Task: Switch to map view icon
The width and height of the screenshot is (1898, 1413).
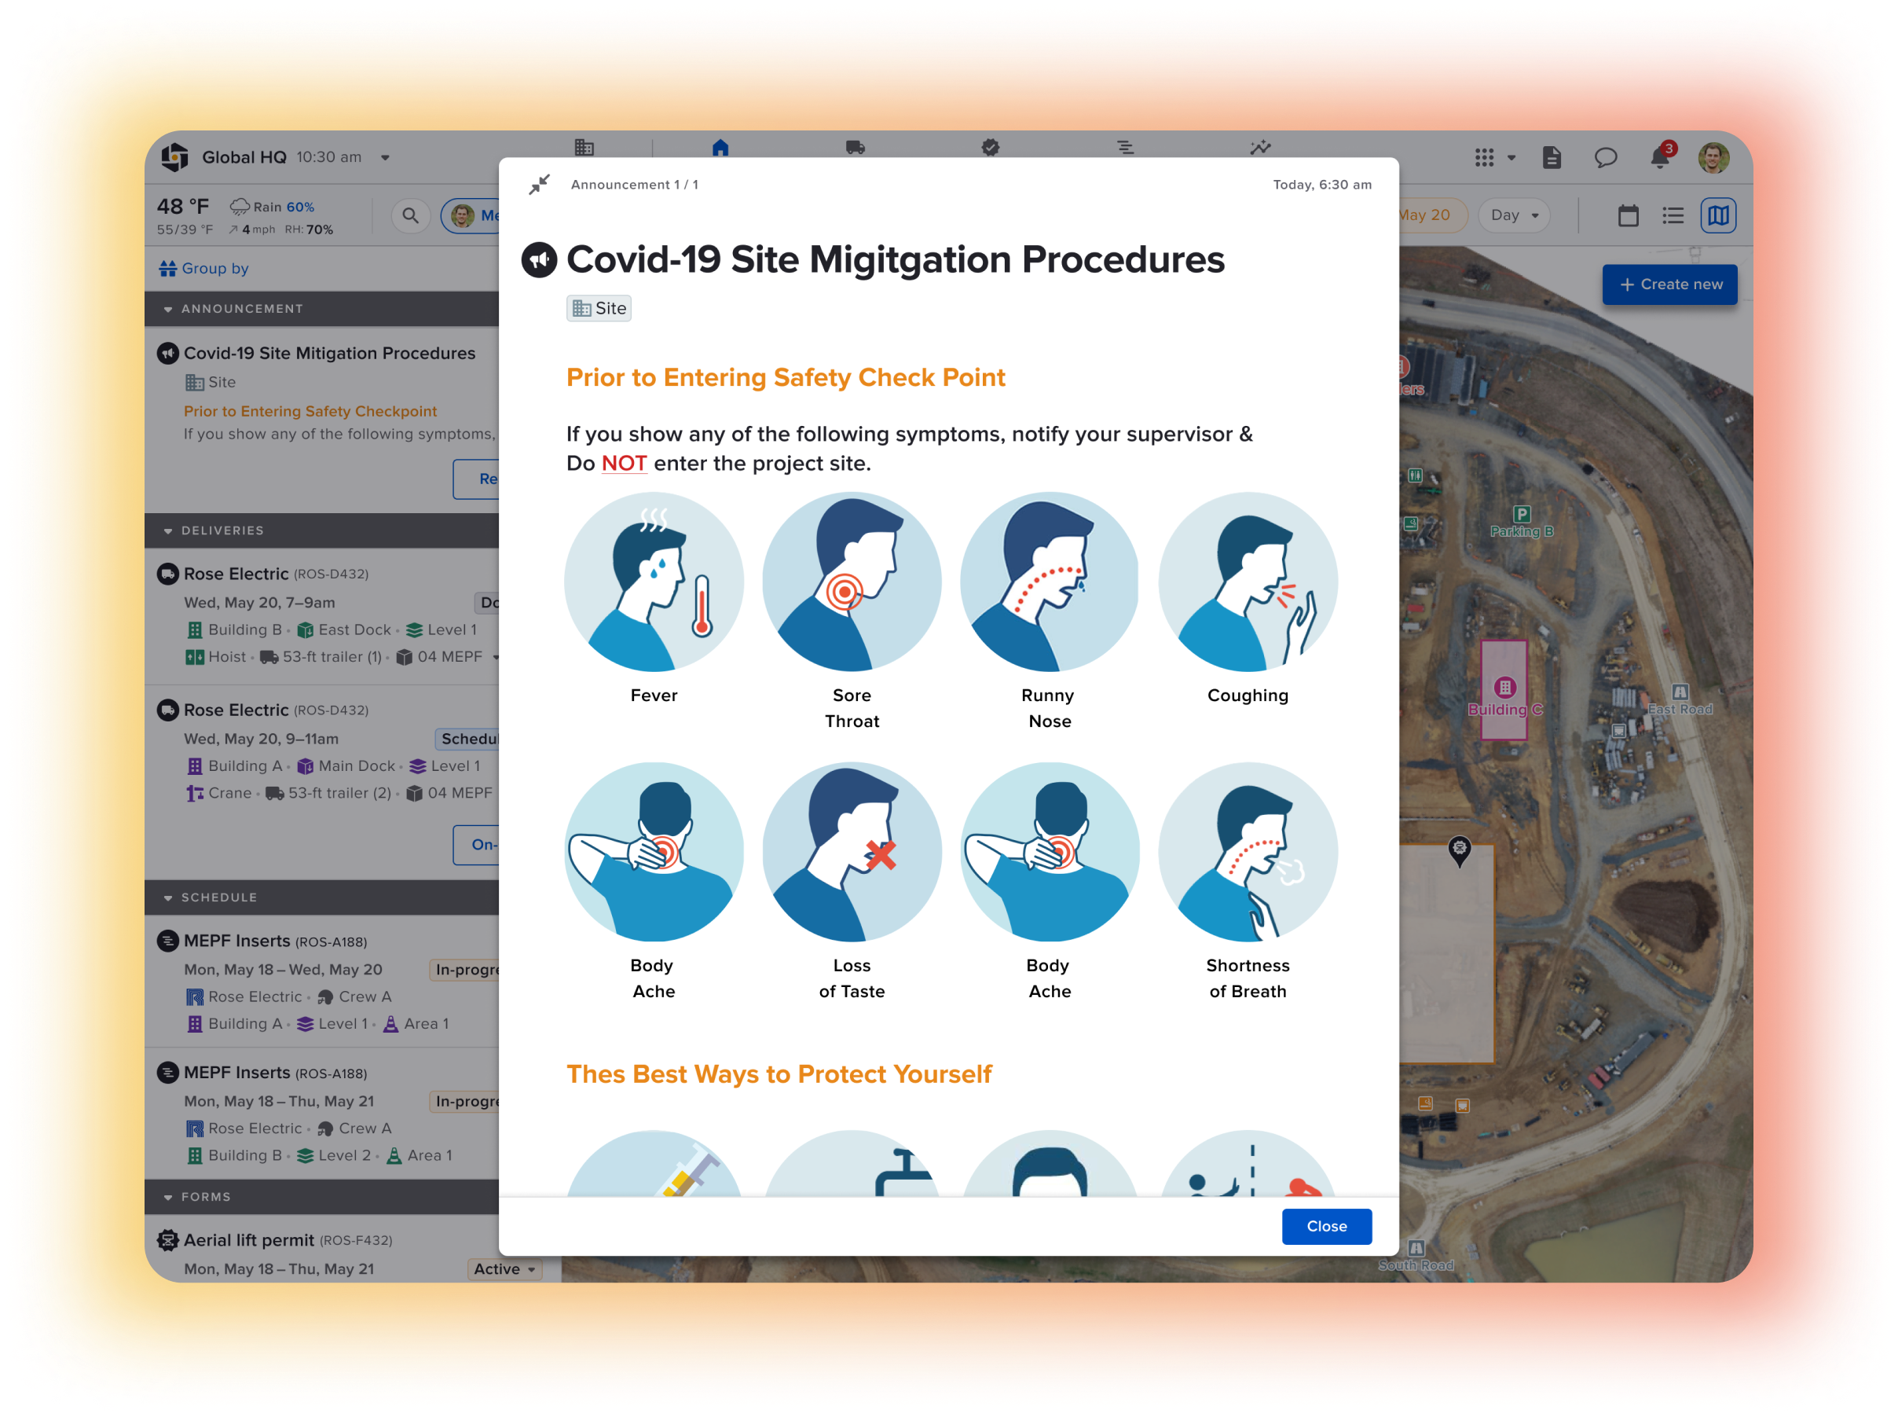Action: pos(1717,215)
